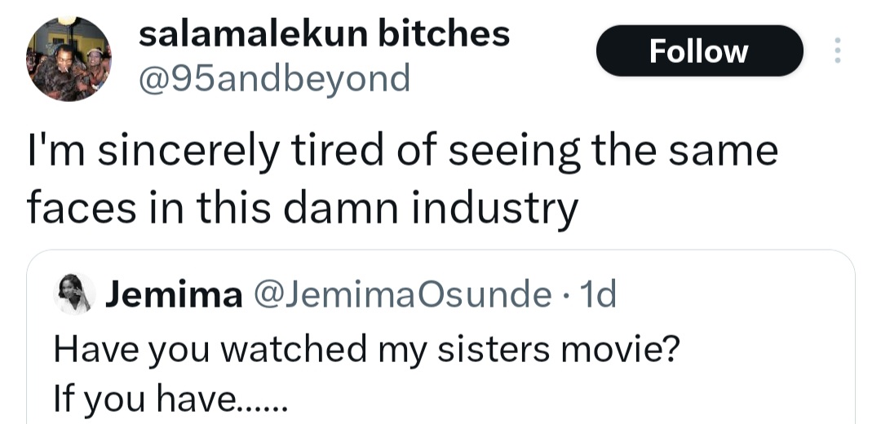Open quoted tweet via "Have you watched" text
Viewport: 881px width, 424px height.
click(366, 349)
